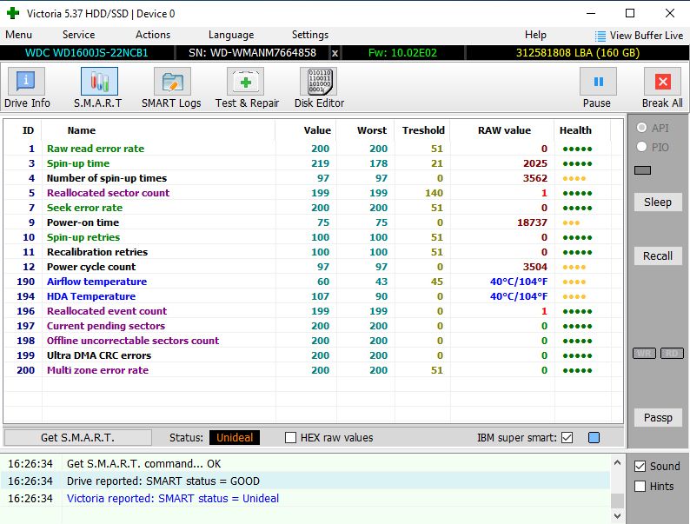Click log line Victoria reported SMART status Unideal
690x524 pixels.
[x=173, y=499]
